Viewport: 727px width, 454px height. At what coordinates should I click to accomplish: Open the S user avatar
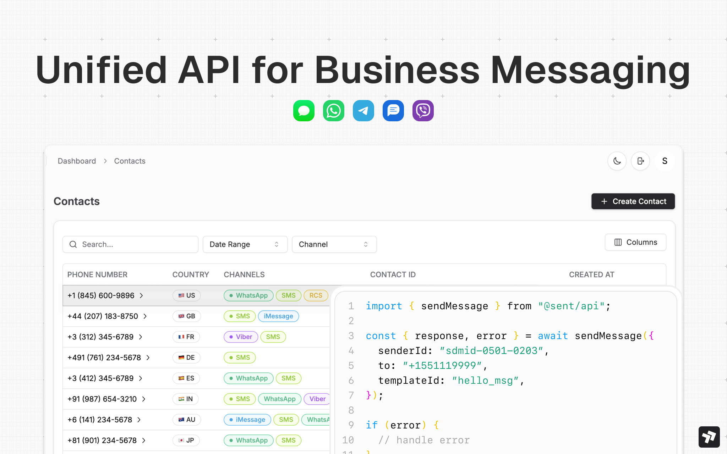[665, 161]
